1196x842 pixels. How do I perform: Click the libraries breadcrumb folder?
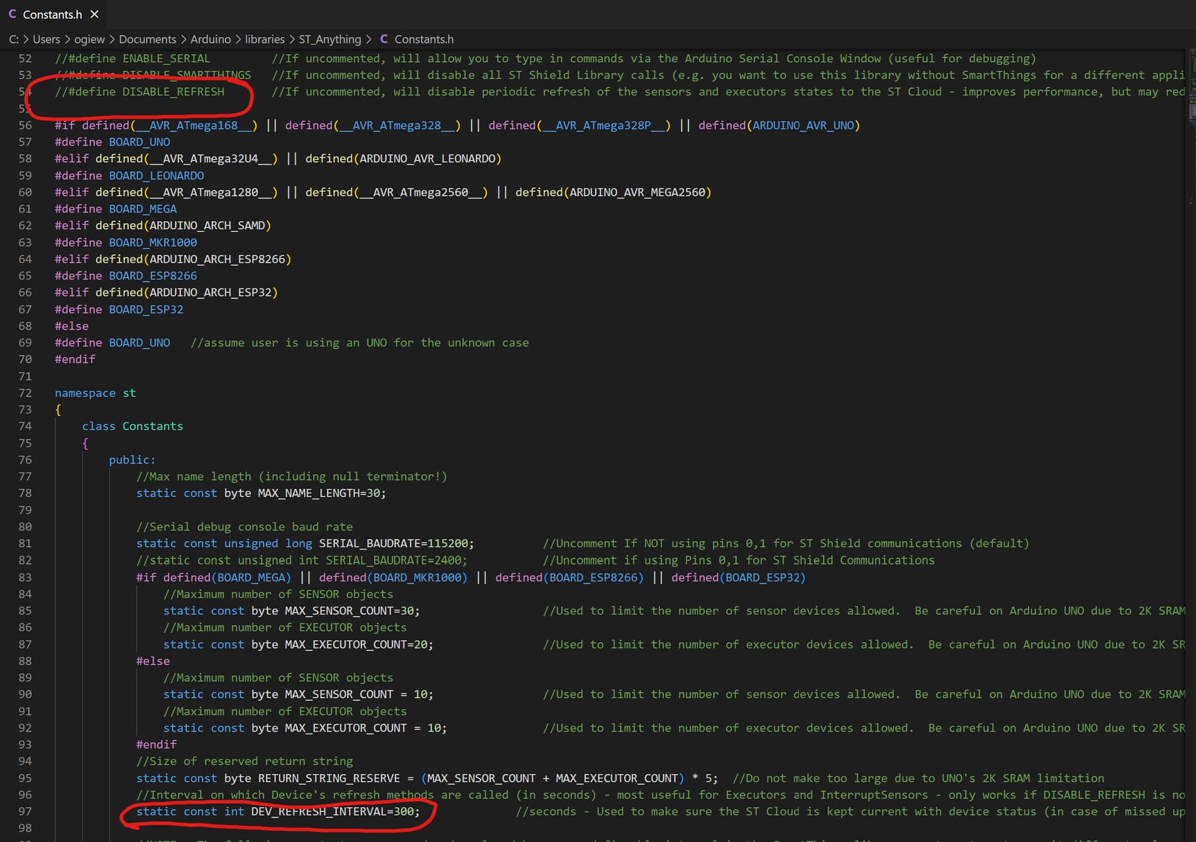[264, 39]
